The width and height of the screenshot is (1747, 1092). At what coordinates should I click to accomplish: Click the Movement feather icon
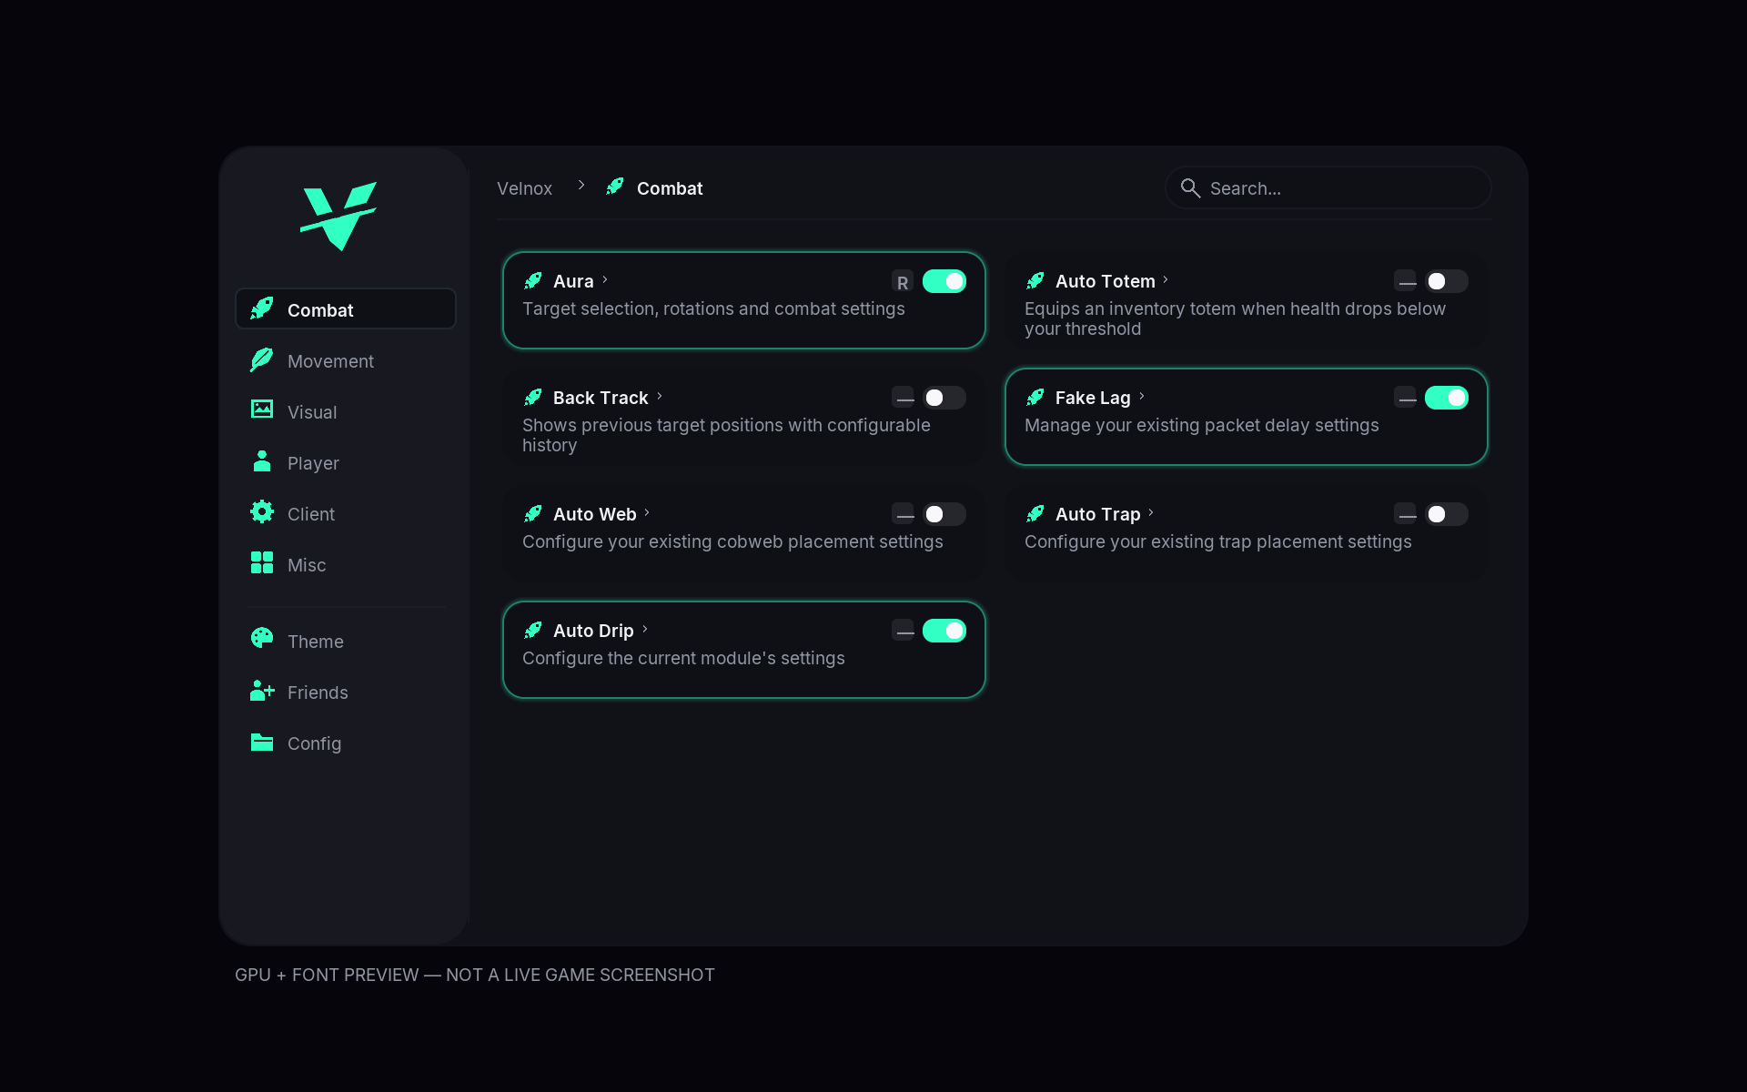click(x=262, y=359)
